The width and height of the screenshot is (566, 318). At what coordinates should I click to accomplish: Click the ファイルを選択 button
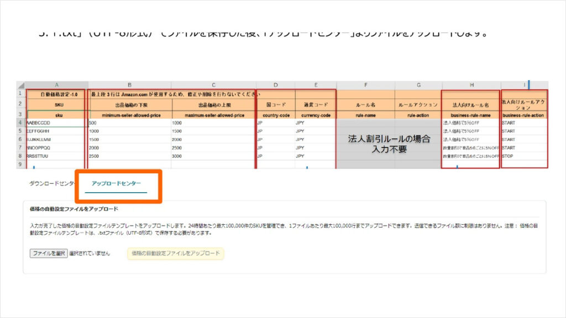coord(49,253)
